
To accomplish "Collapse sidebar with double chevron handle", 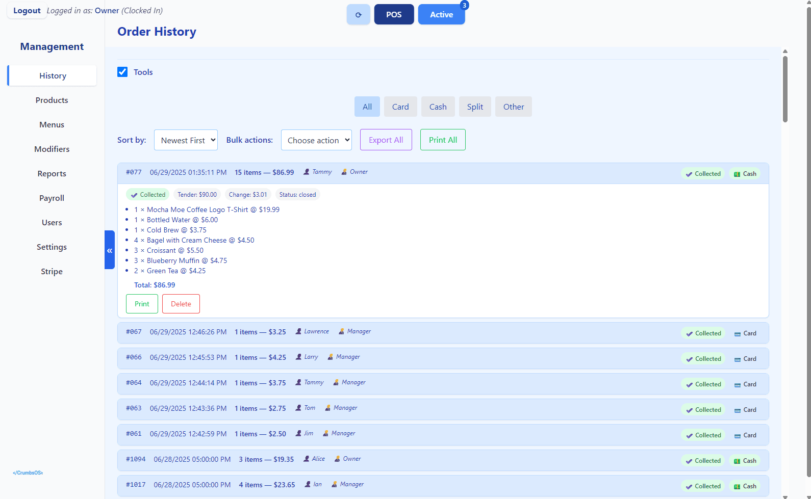I will click(110, 250).
